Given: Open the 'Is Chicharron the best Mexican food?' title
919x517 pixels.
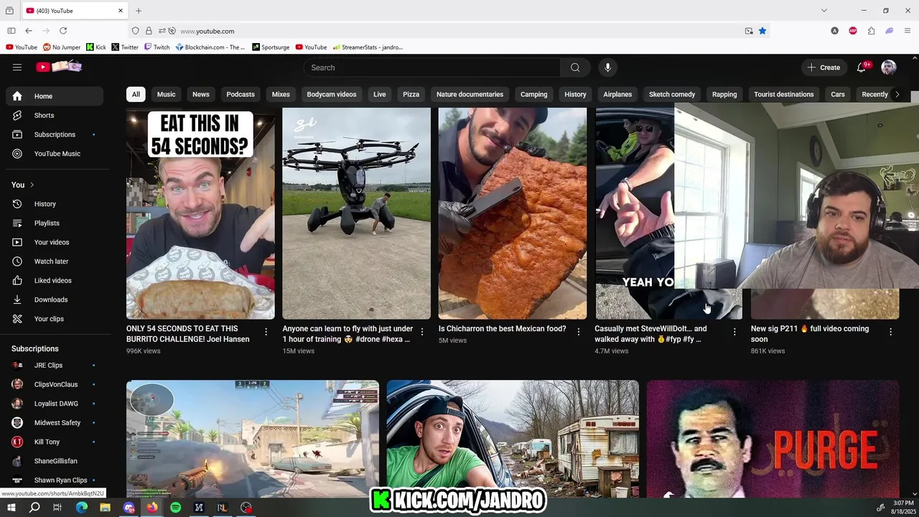Looking at the screenshot, I should (x=502, y=329).
